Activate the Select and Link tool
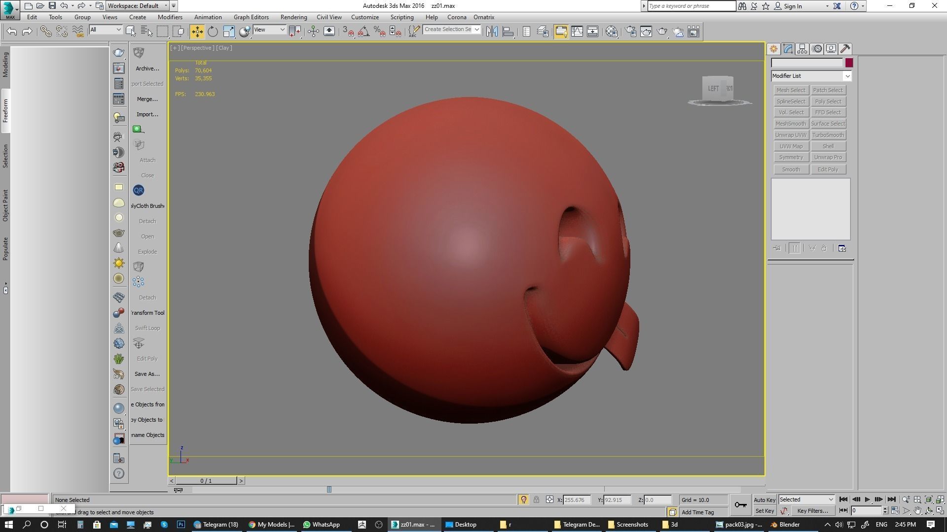This screenshot has height=532, width=947. 46,32
